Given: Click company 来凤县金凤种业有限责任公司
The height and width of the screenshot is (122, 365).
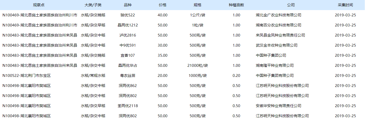Looking at the screenshot, I should [x=280, y=35].
